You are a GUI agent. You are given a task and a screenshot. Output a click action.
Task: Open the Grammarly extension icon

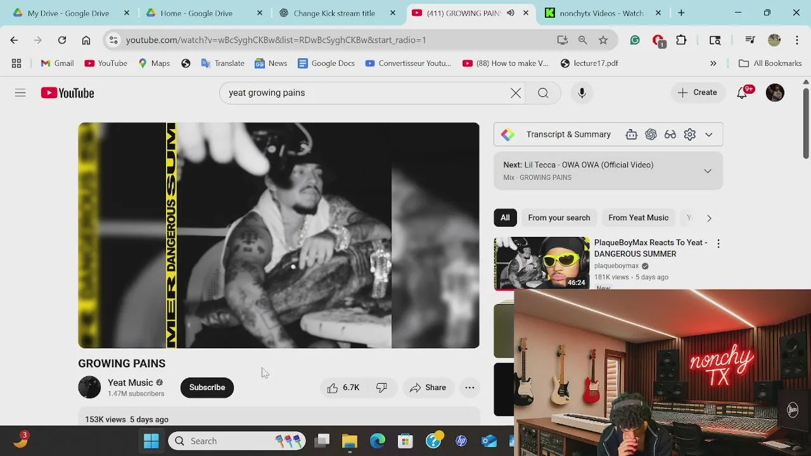[x=635, y=40]
